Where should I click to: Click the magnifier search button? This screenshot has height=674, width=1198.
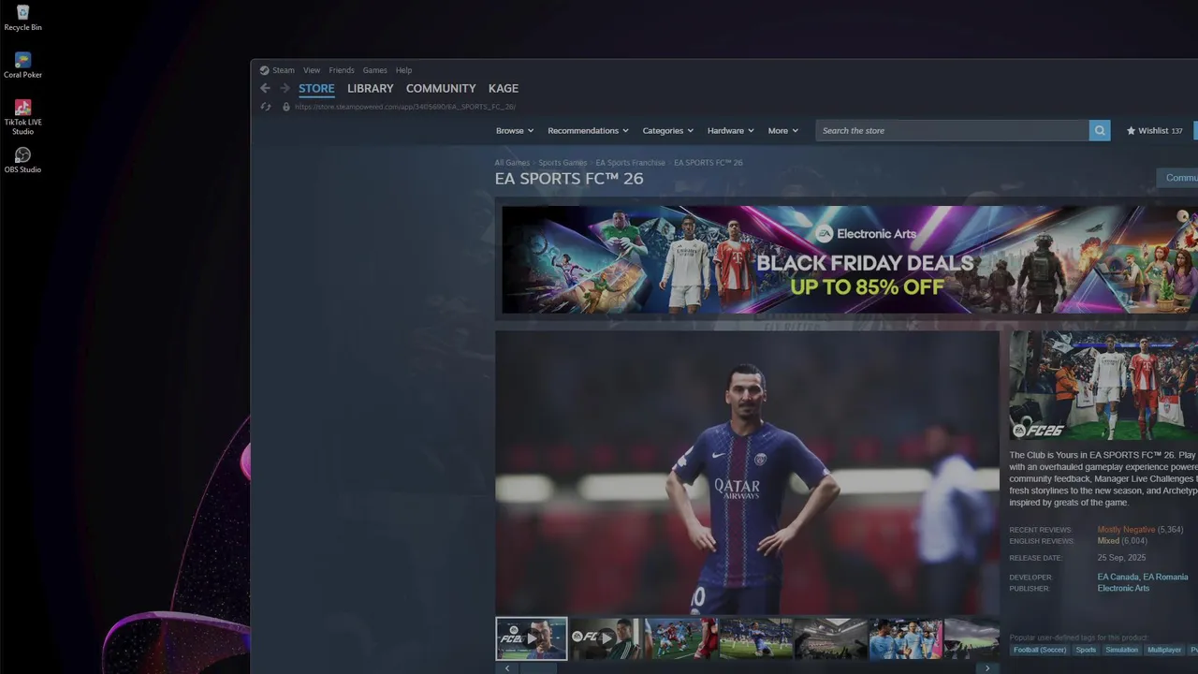1100,130
